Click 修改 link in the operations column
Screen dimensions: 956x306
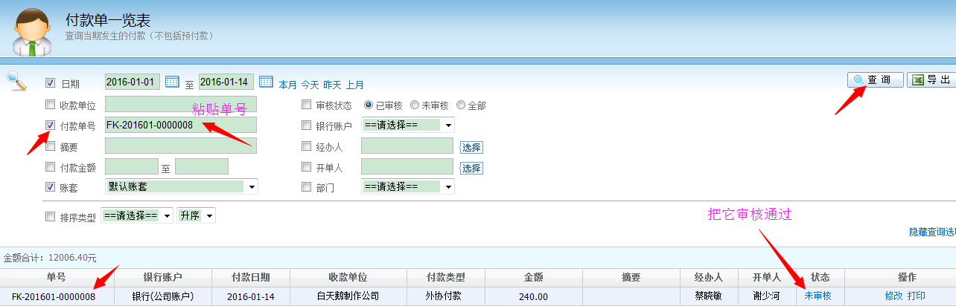pyautogui.click(x=893, y=296)
